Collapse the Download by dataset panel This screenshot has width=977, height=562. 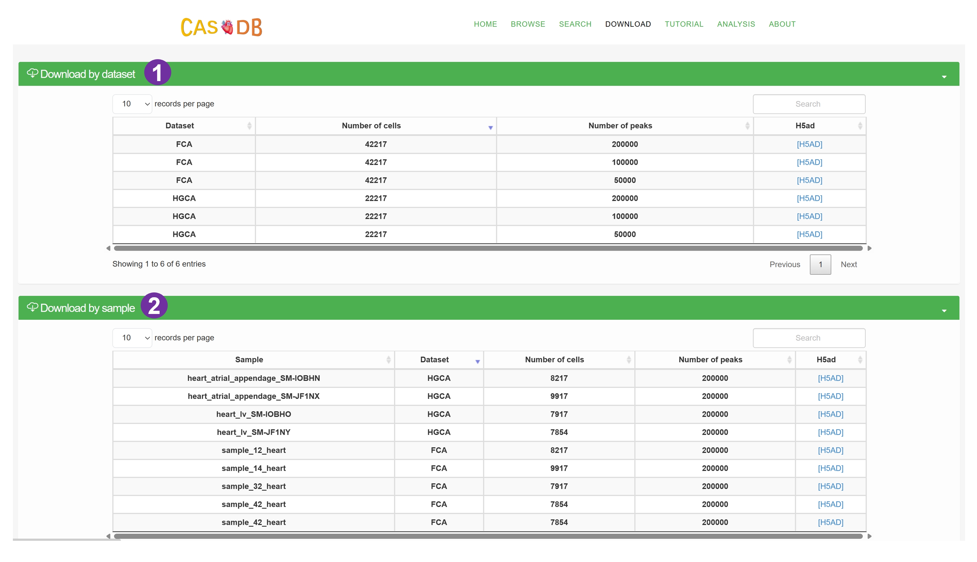(944, 77)
